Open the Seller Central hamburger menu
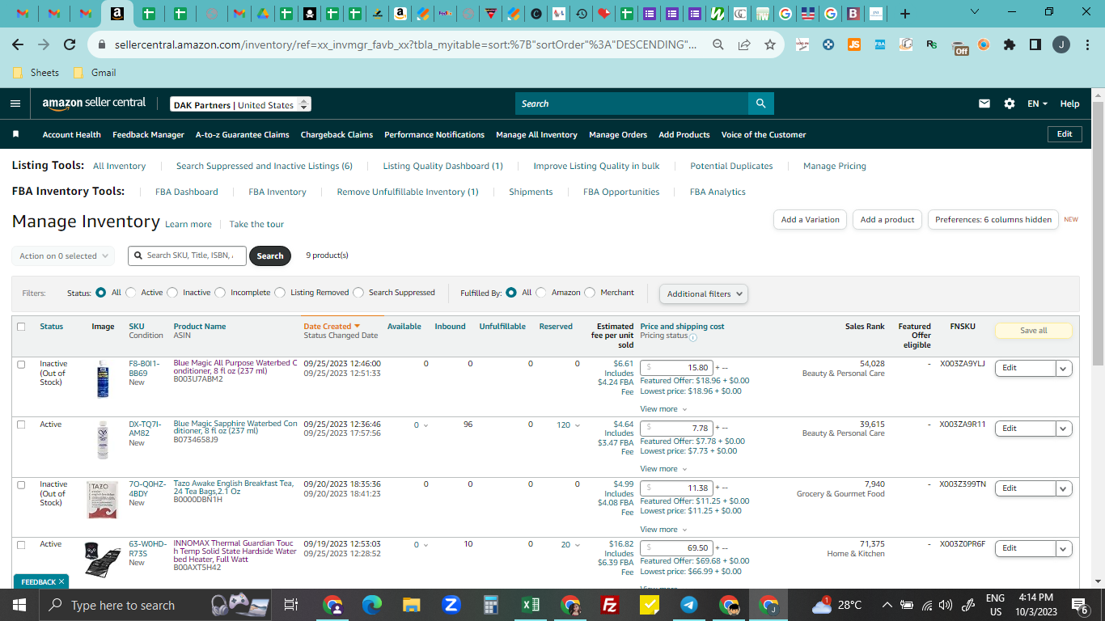1105x621 pixels. (x=15, y=103)
